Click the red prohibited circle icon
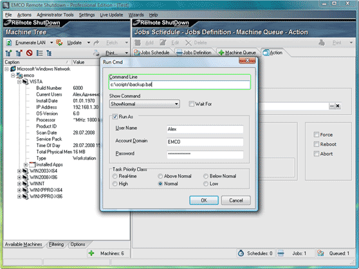The height and width of the screenshot is (269, 359). point(29,53)
